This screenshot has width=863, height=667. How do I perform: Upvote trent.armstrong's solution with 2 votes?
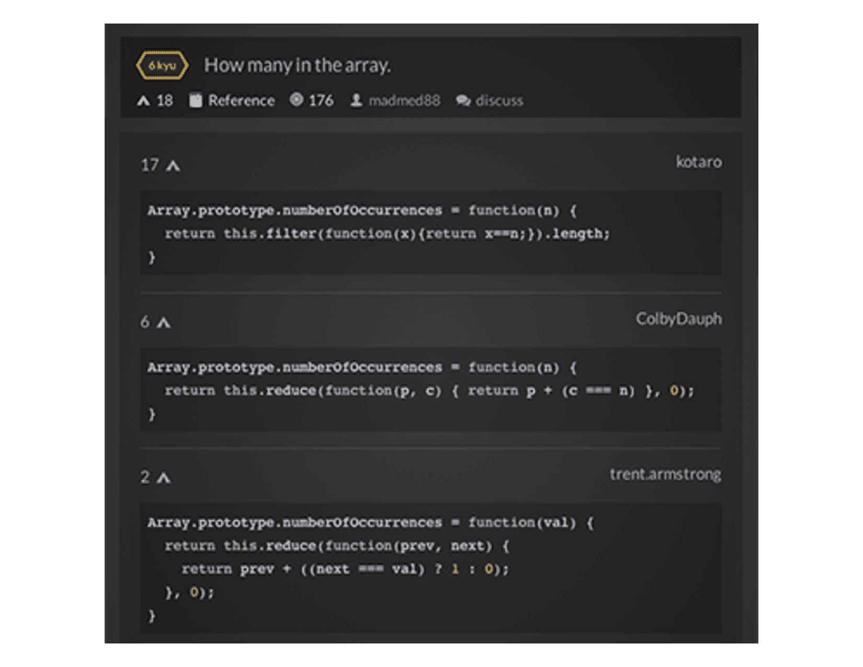pos(164,476)
